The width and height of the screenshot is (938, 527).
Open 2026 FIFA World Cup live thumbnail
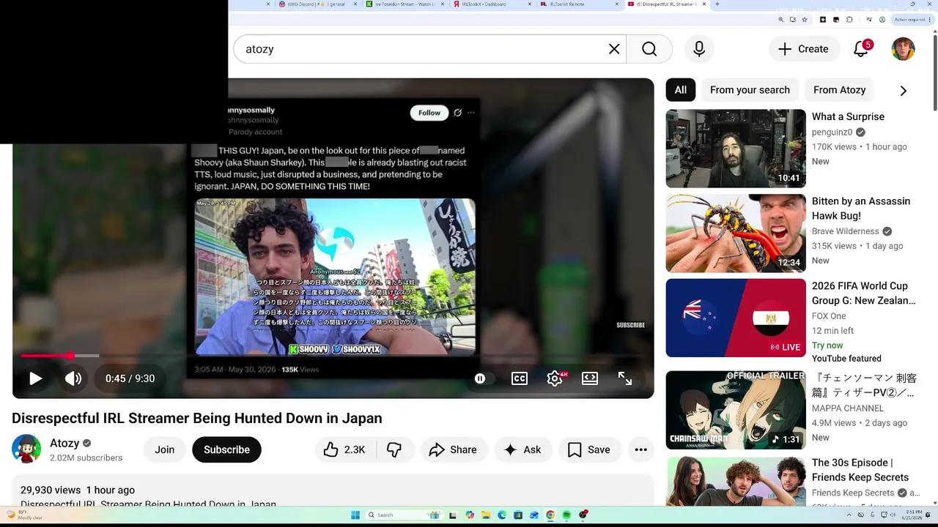736,318
